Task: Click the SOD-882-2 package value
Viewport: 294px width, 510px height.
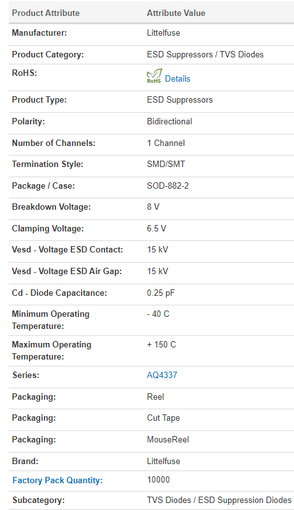Action: pos(168,186)
